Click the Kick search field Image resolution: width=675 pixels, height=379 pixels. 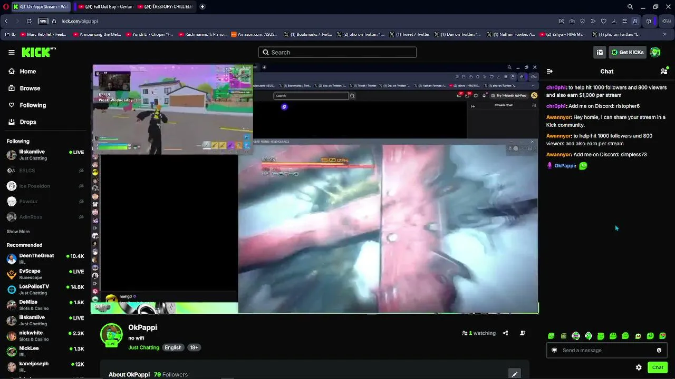pos(337,52)
